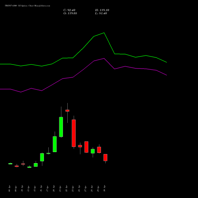Select the open value O: 119.05

coord(70,13)
